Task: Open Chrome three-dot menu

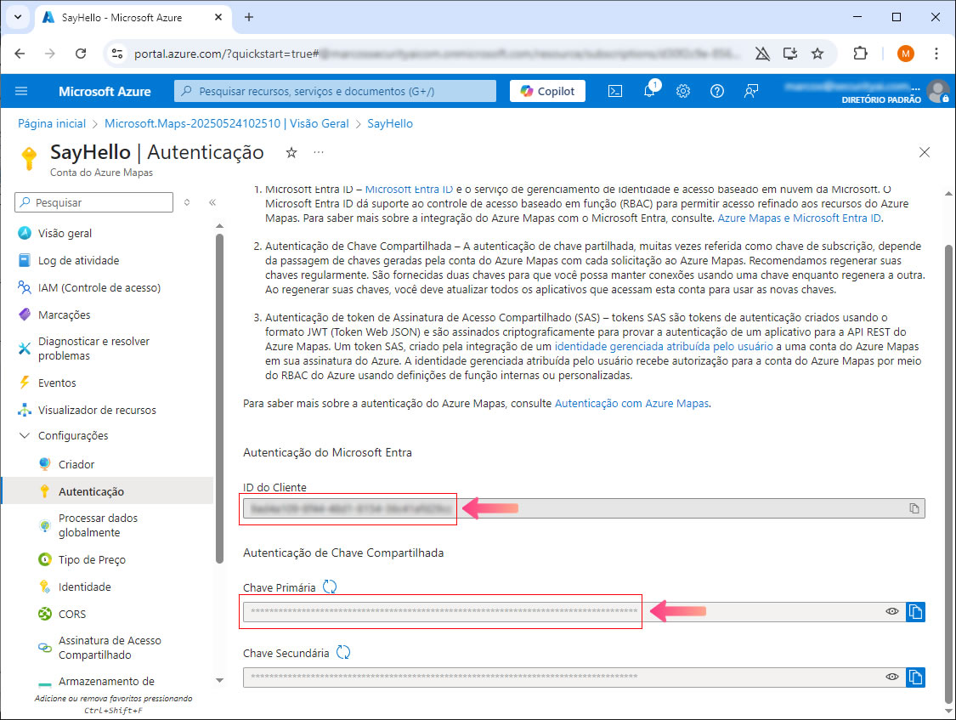Action: tap(936, 54)
